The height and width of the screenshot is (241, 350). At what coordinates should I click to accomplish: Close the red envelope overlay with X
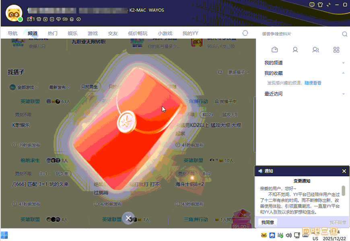point(128,218)
